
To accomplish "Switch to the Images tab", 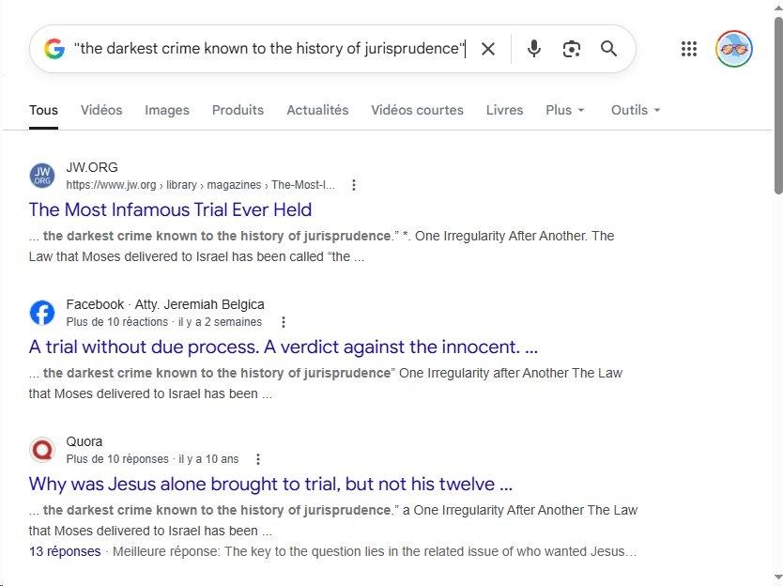I will [x=167, y=110].
